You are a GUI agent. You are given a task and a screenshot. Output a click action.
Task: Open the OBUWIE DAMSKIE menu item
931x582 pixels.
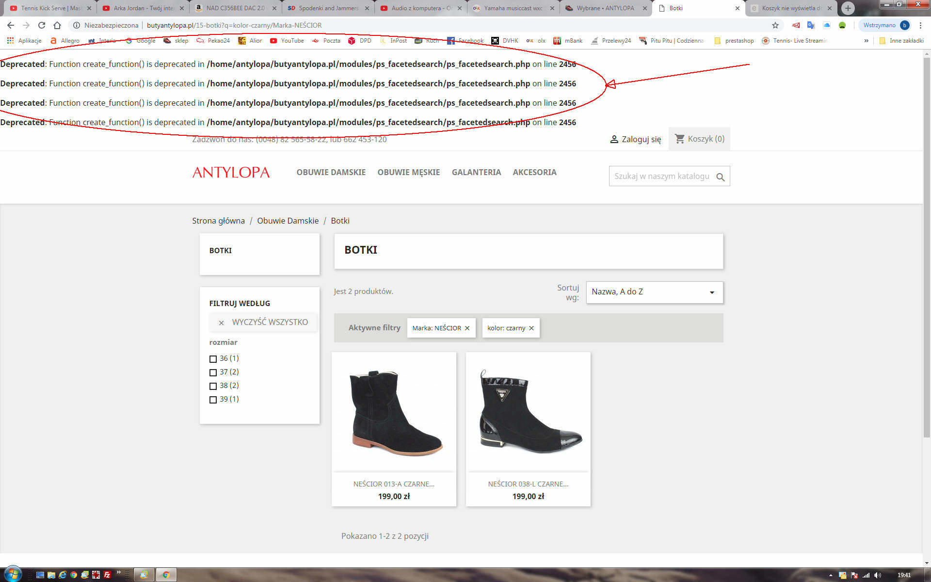[x=331, y=172]
